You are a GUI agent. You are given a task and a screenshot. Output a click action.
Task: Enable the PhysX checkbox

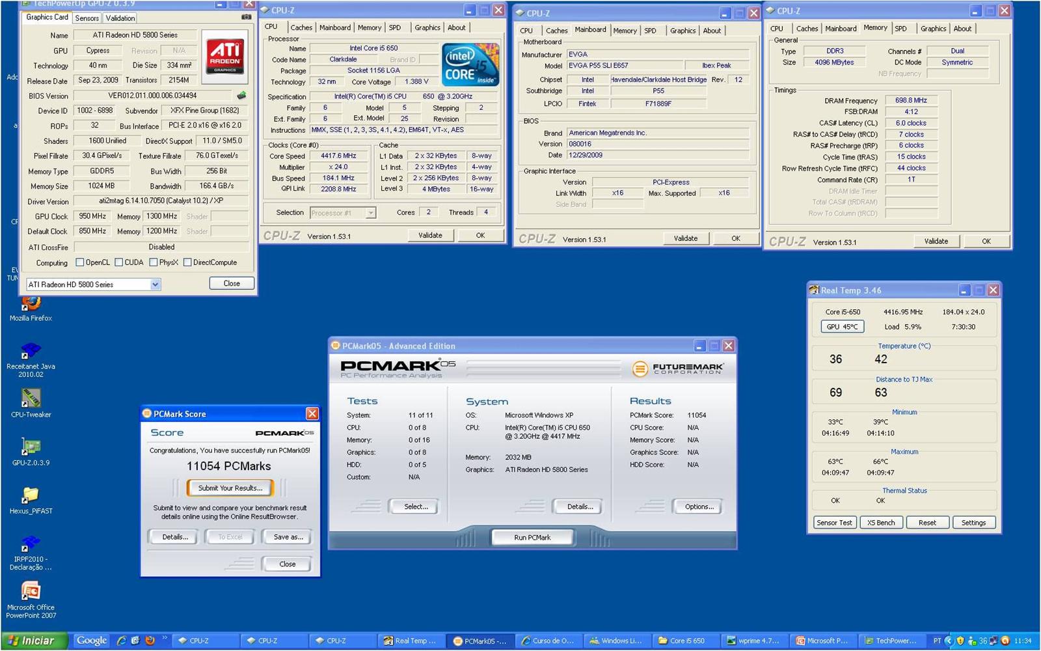click(154, 262)
